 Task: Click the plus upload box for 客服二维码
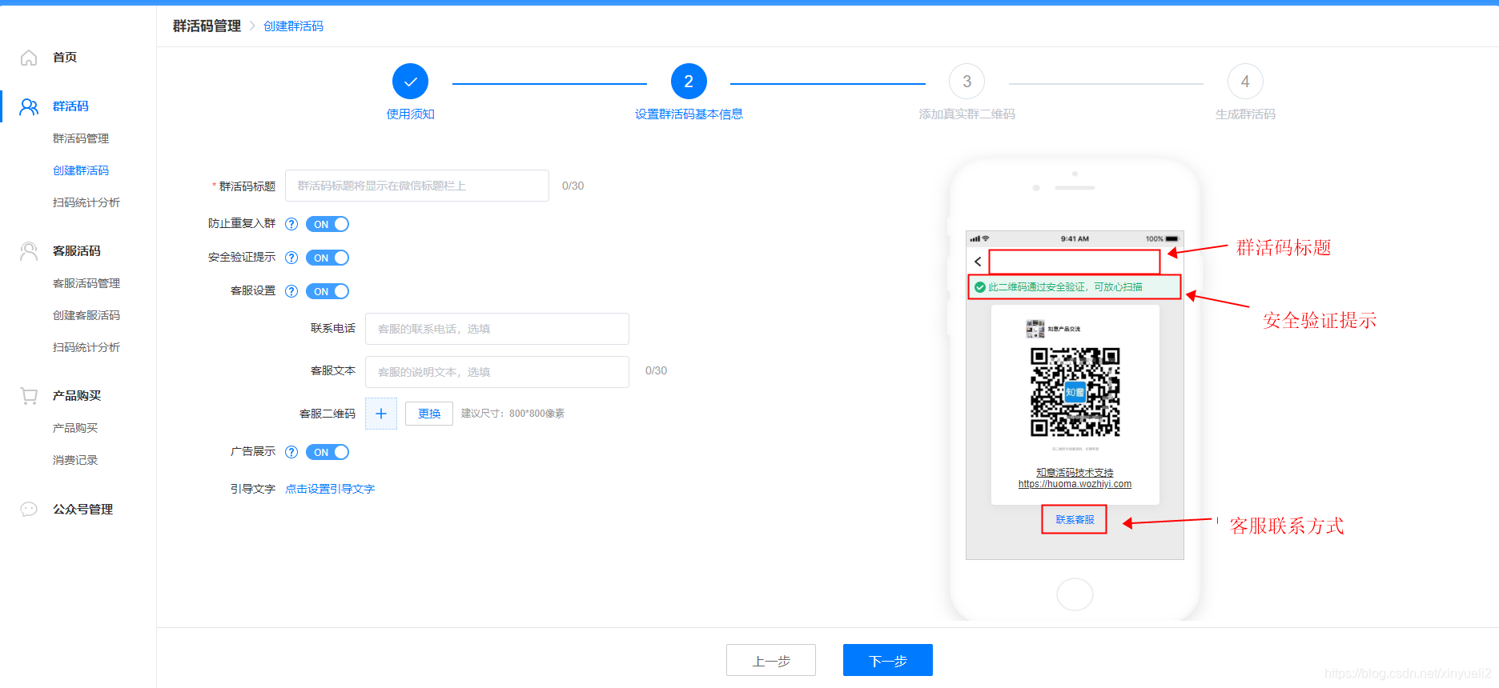point(381,414)
